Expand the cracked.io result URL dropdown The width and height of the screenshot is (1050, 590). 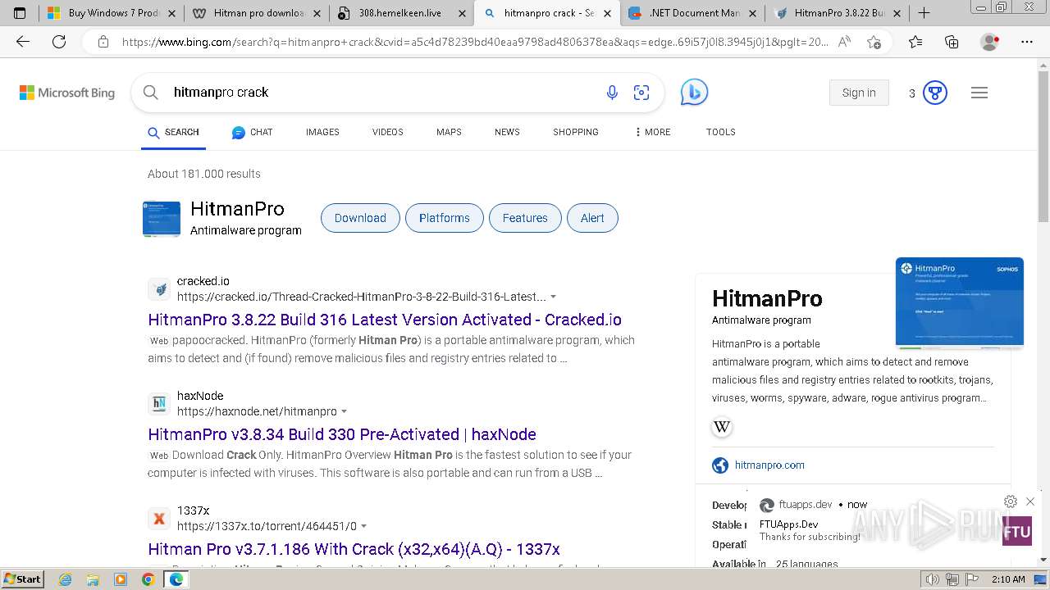pos(553,297)
